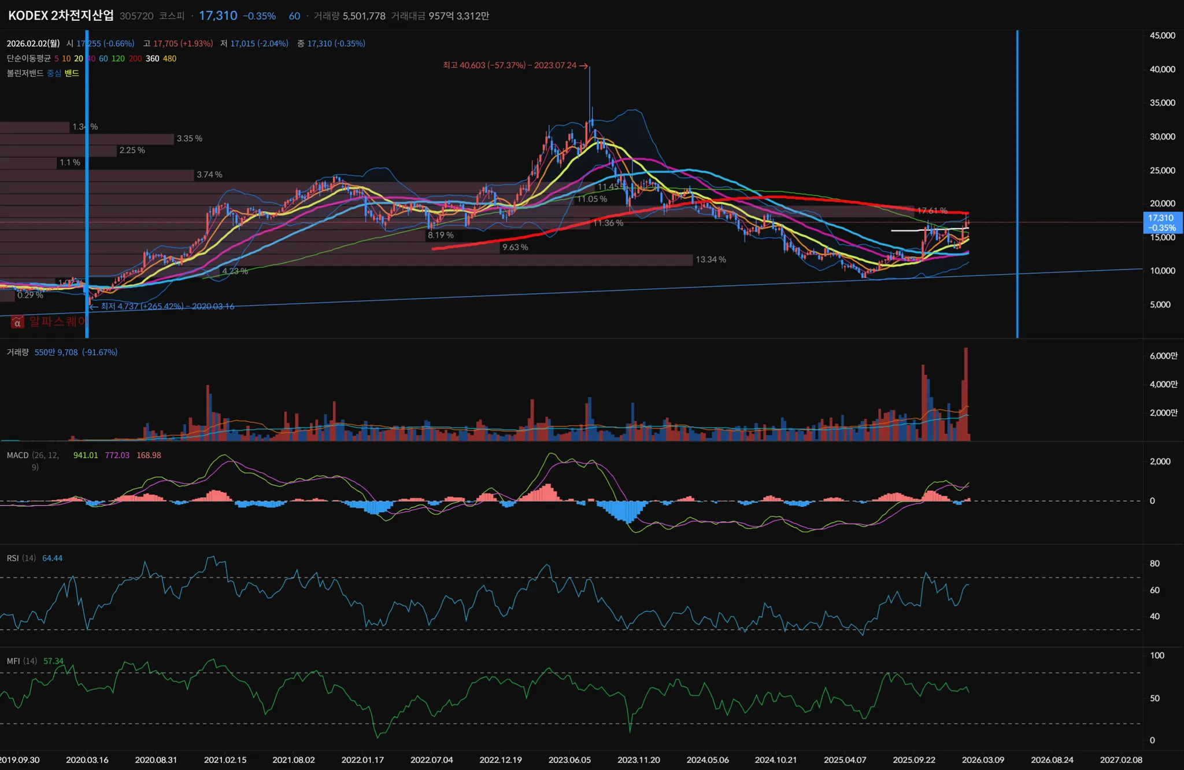Click the 3.74% volume profile bar label
Image resolution: width=1184 pixels, height=770 pixels.
click(209, 175)
